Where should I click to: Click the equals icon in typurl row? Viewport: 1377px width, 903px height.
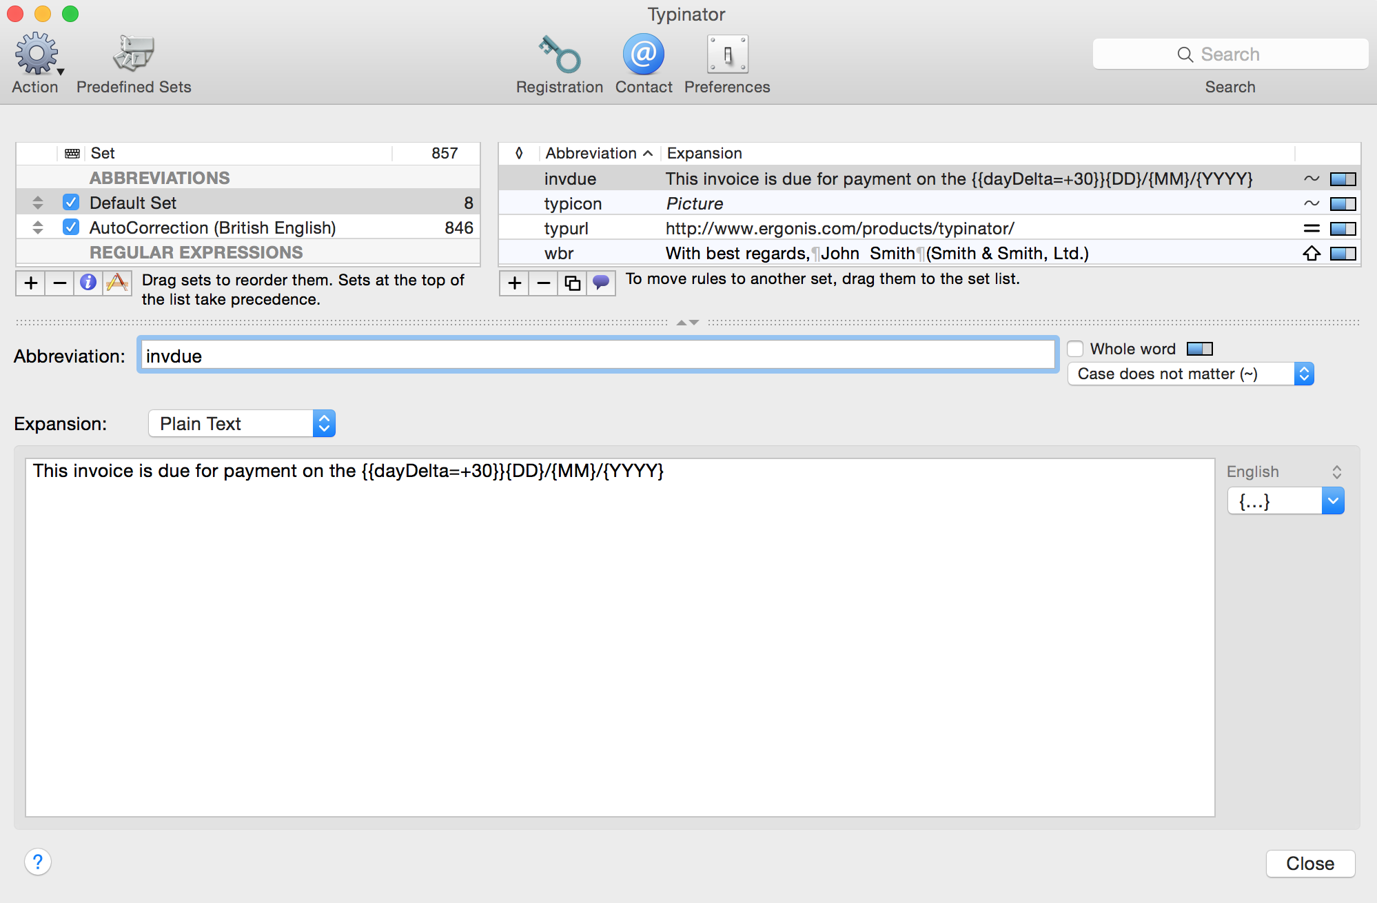[x=1312, y=229]
